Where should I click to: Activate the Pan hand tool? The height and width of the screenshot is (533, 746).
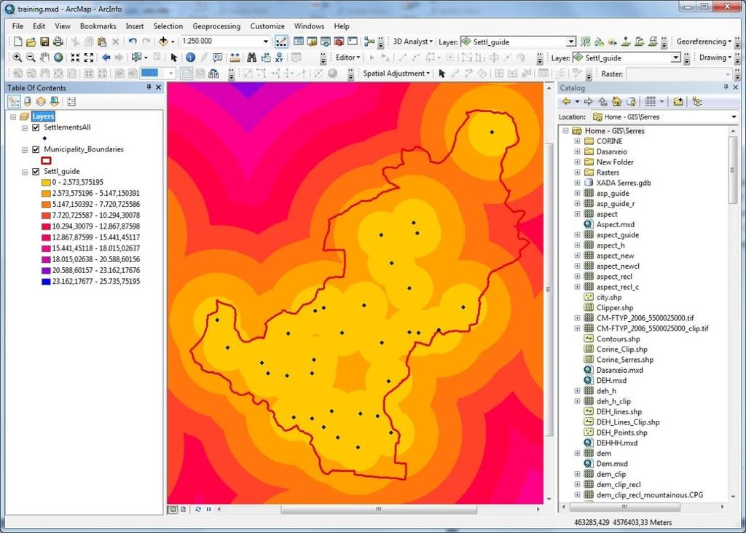pyautogui.click(x=44, y=58)
